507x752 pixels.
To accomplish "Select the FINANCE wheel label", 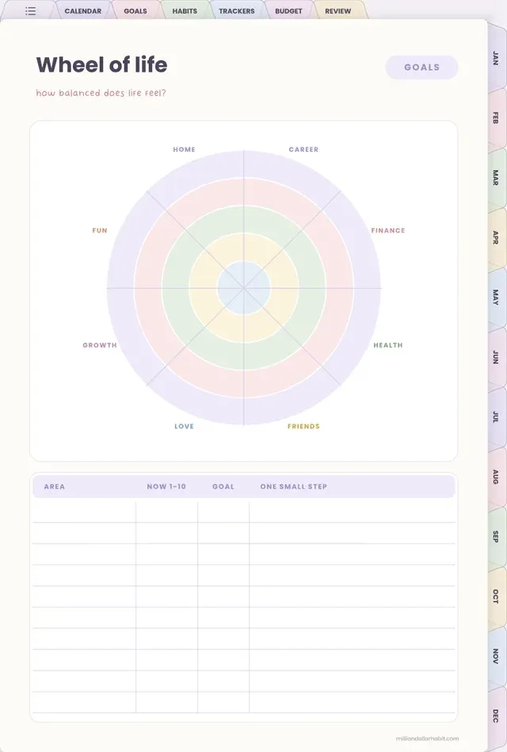I will [x=388, y=231].
